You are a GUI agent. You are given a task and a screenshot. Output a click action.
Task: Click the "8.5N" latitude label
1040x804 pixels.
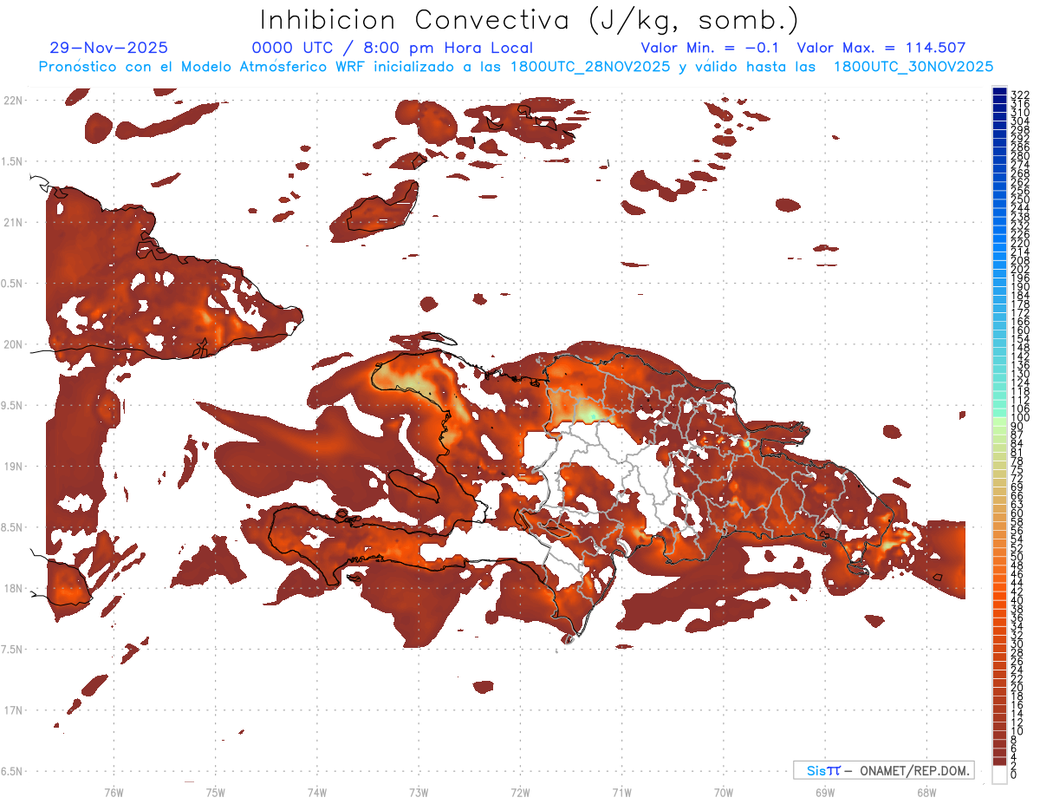coord(12,527)
